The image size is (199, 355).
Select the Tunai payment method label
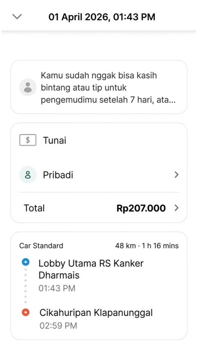[54, 140]
